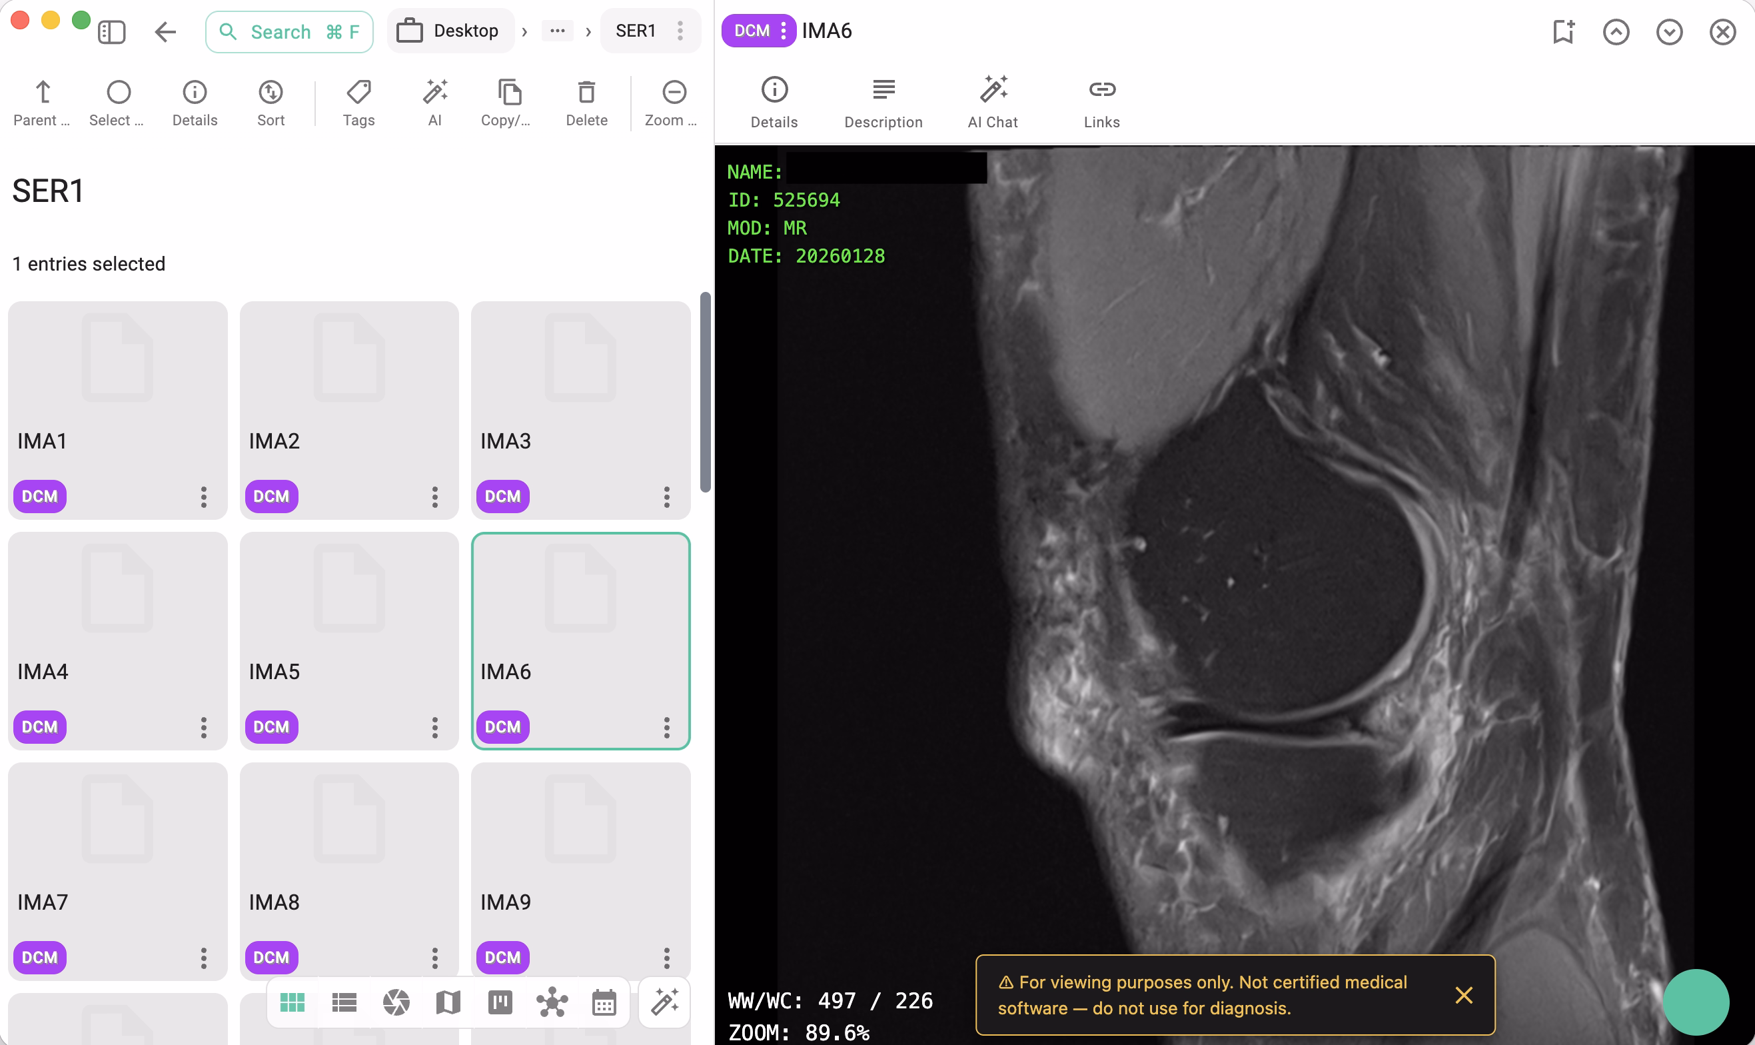Switch to list view
1755x1045 pixels.
click(x=344, y=1002)
